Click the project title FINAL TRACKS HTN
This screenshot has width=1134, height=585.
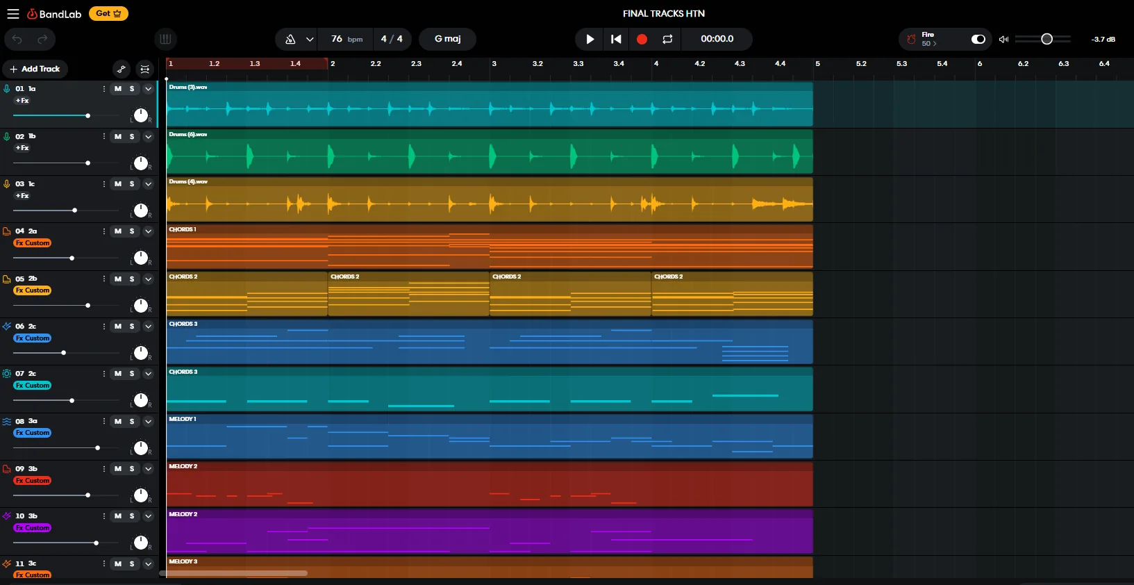coord(663,13)
